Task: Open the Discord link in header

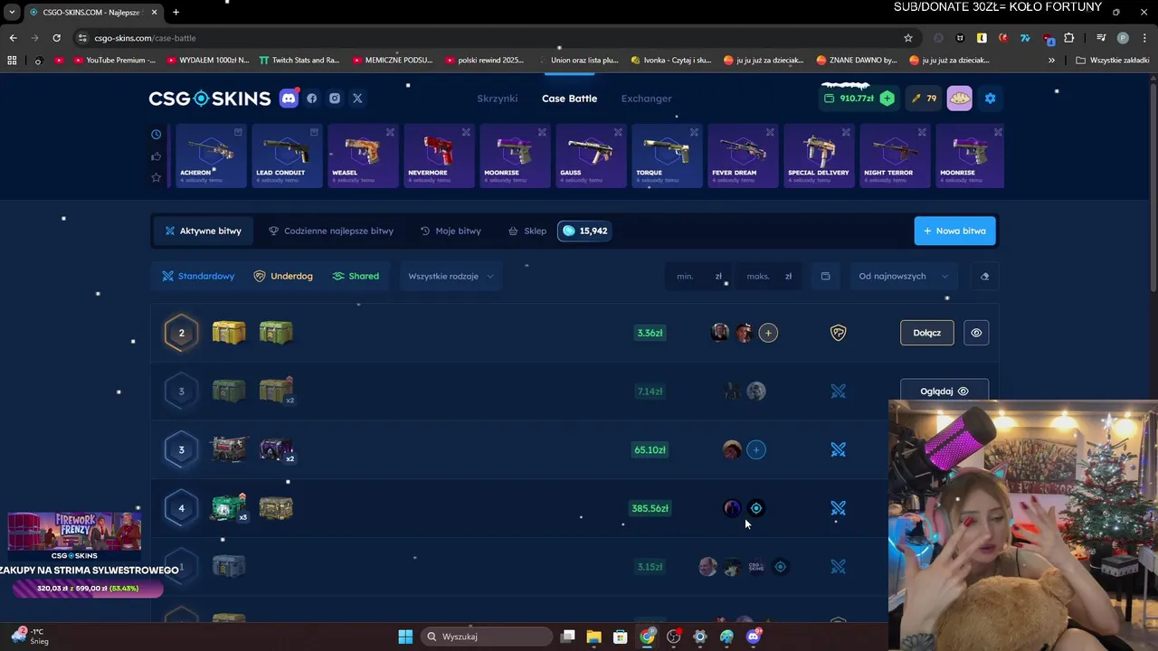Action: pos(289,99)
